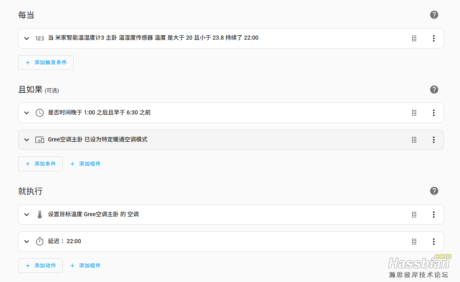Screen dimensions: 460x282
Task: Click the device icon on the Gree空调主卧 condition
Action: (x=40, y=140)
